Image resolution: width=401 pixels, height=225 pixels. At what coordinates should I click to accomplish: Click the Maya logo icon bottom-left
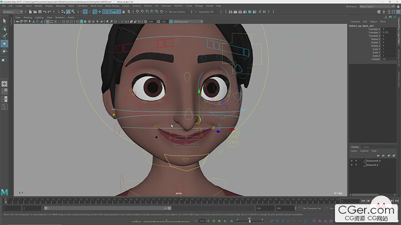(x=5, y=192)
